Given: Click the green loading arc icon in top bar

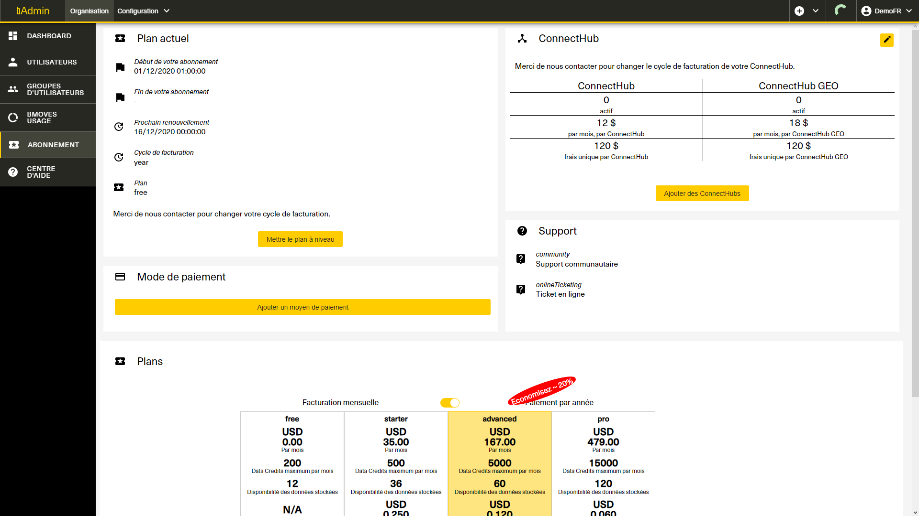Looking at the screenshot, I should point(841,11).
